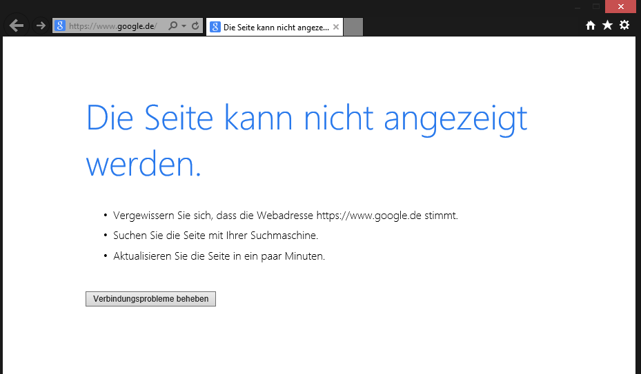Open the address bar autocomplete dropdown arrow

[x=184, y=25]
